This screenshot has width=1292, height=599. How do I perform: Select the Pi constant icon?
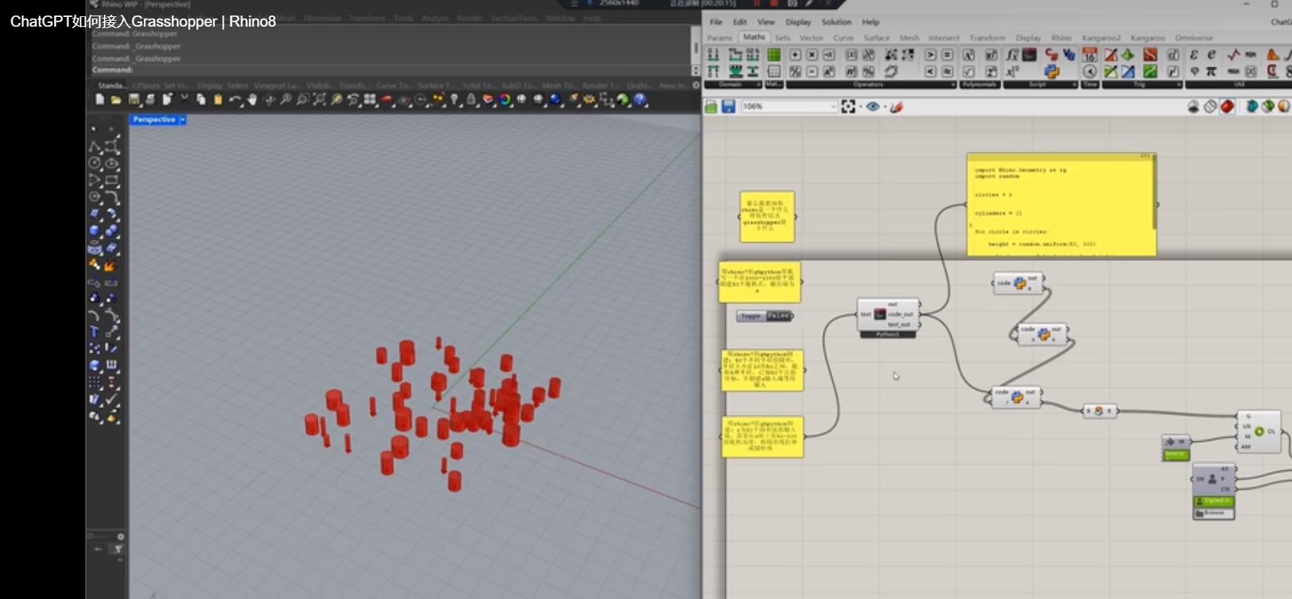[1211, 71]
